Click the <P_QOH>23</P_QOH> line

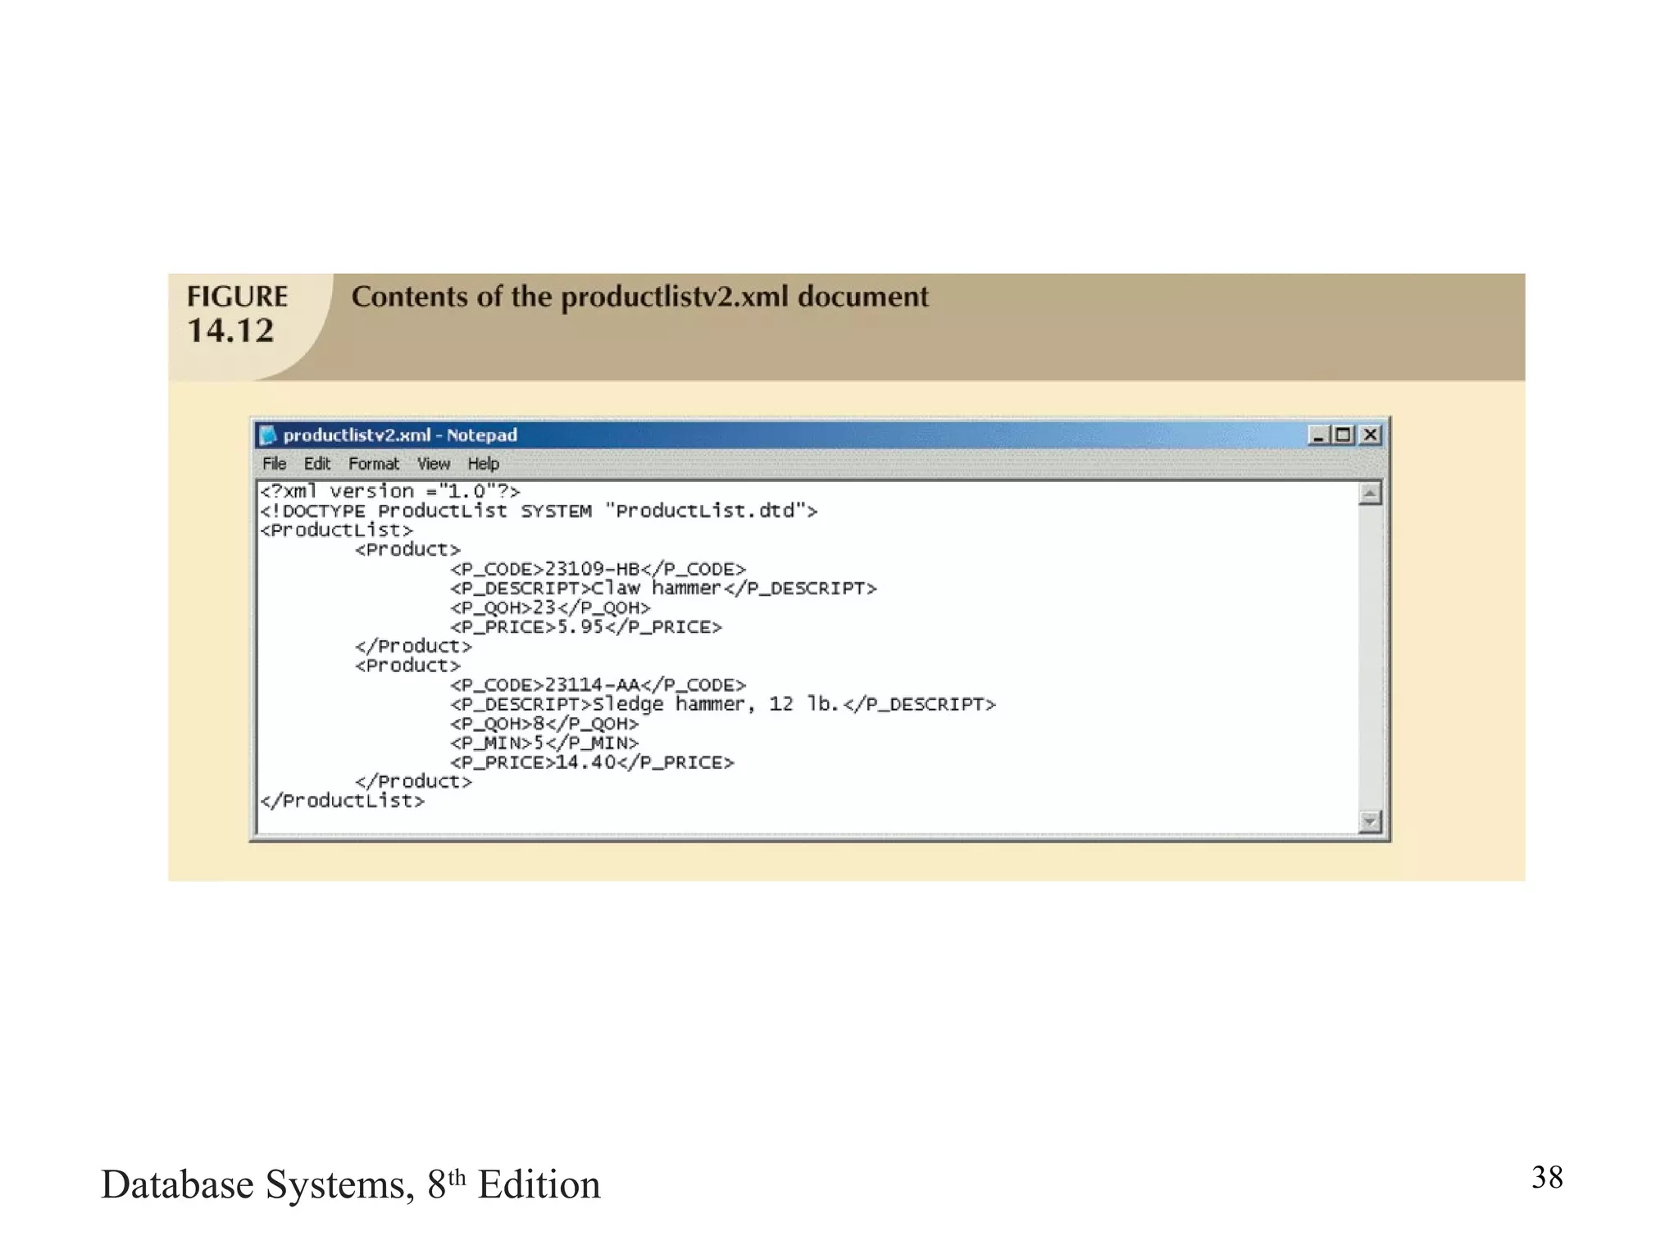(550, 608)
